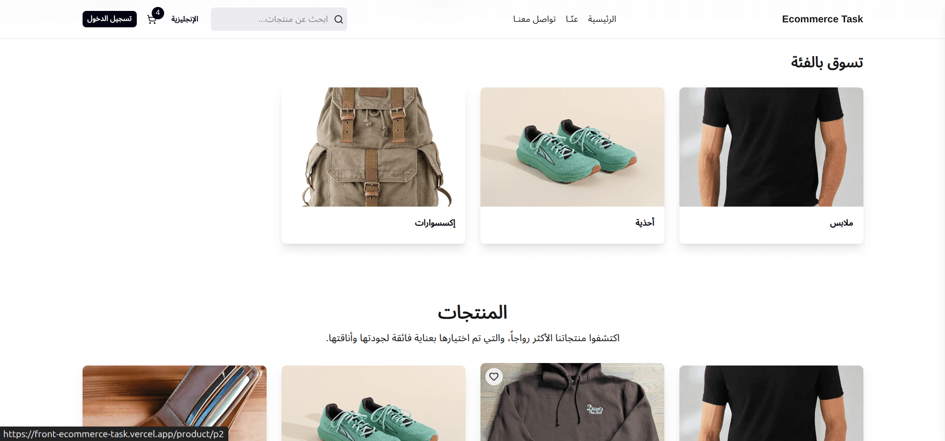Viewport: 945px width, 441px height.
Task: Open the leather wallet product image
Action: coord(175,403)
